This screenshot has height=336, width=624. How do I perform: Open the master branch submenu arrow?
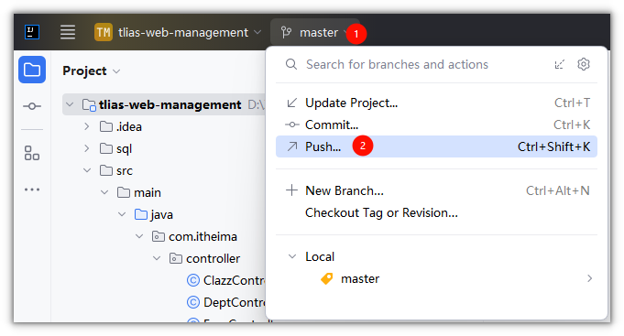click(589, 278)
